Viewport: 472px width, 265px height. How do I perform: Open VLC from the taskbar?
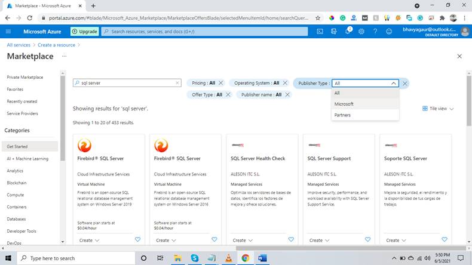(229, 258)
